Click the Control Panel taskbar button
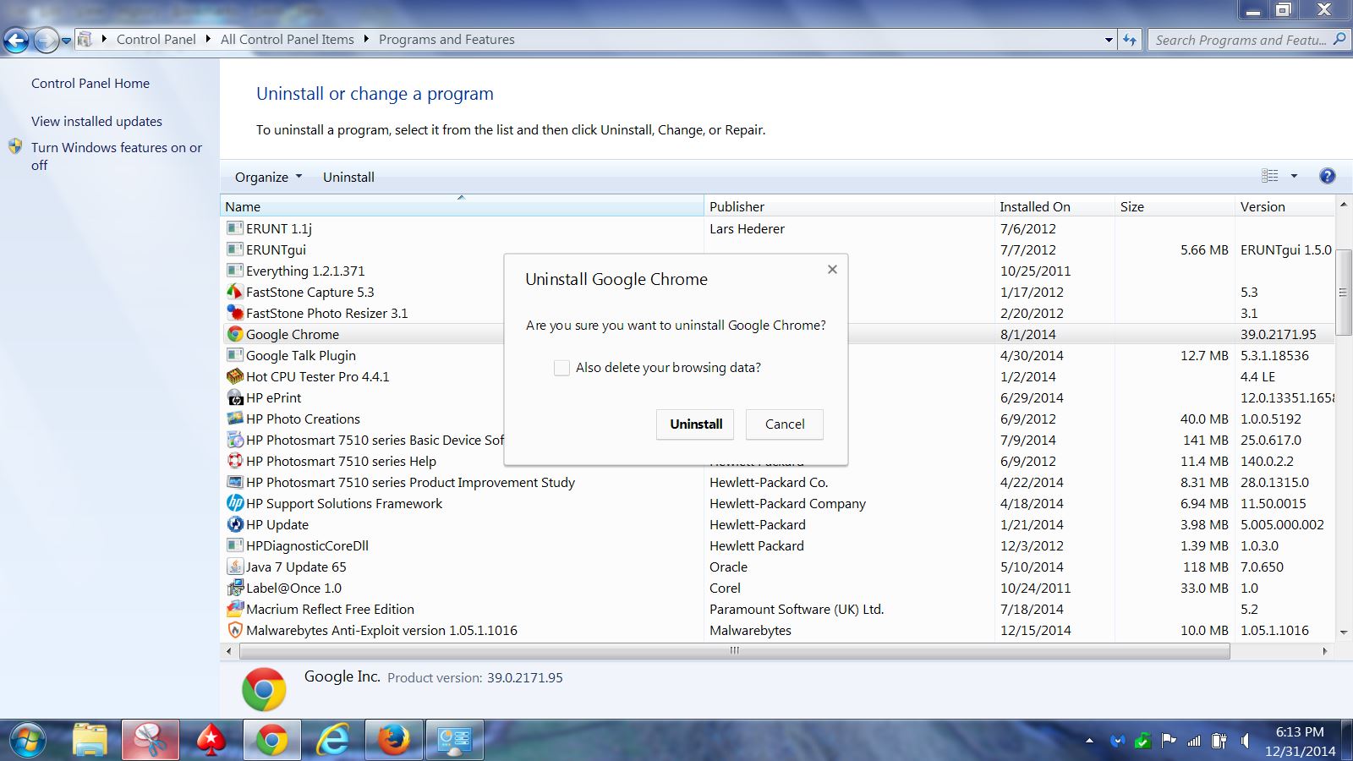The width and height of the screenshot is (1353, 761). tap(454, 741)
